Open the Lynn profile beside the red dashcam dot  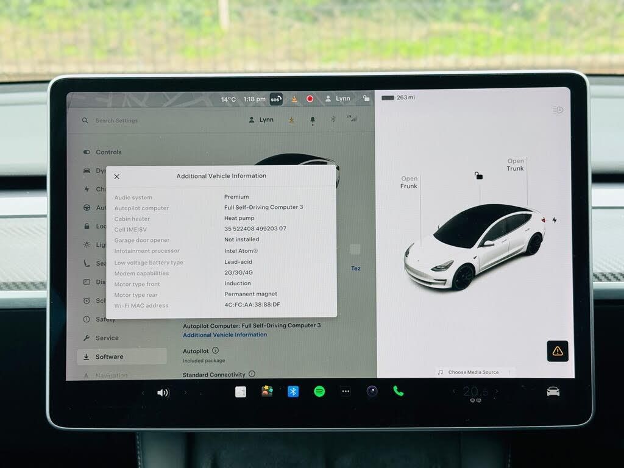tap(338, 98)
